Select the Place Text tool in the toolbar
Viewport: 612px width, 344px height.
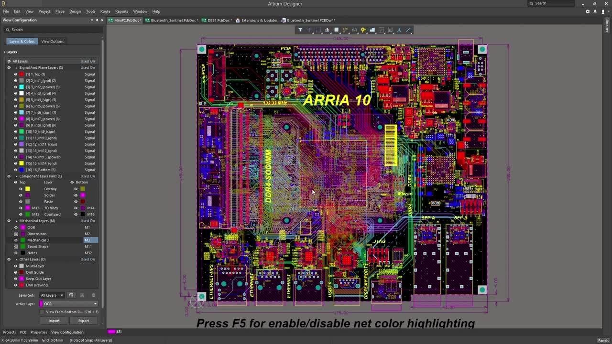[399, 30]
